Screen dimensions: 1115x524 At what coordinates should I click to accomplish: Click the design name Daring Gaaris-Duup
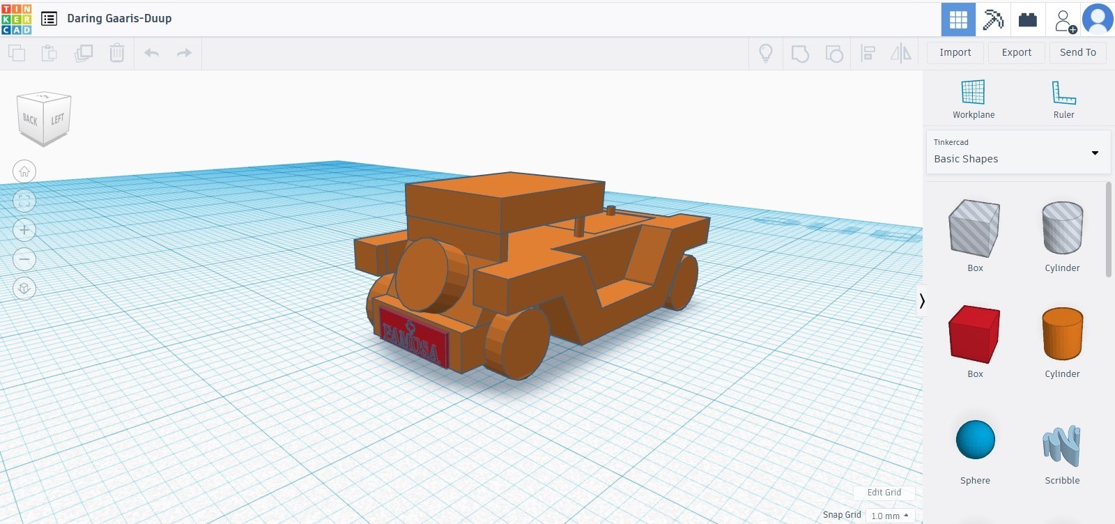coord(119,19)
